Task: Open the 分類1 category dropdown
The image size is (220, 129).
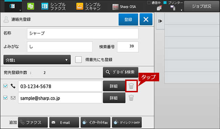Action: (37, 60)
